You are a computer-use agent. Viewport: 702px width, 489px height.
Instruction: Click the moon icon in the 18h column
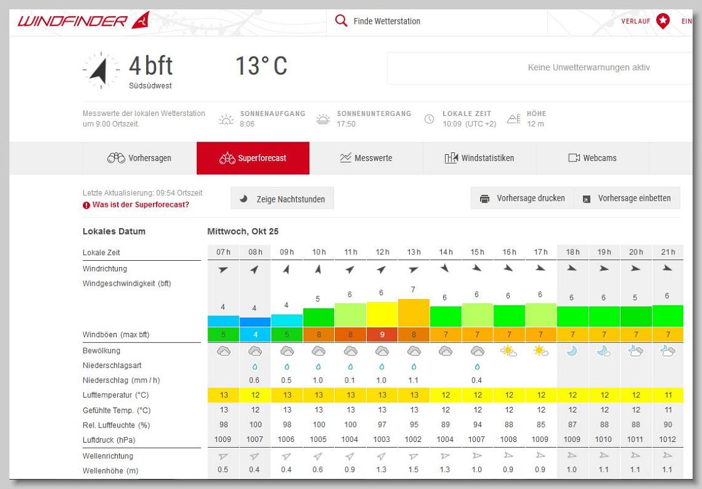(572, 351)
